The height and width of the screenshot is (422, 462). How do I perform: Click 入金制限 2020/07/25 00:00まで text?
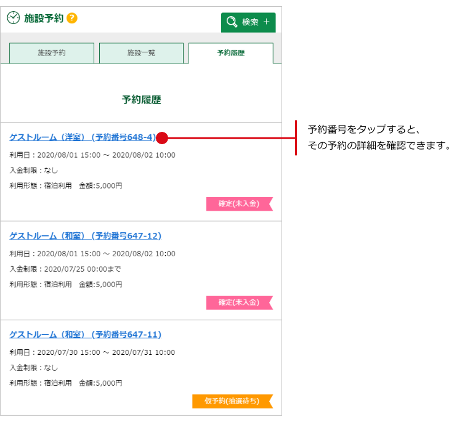pos(65,269)
